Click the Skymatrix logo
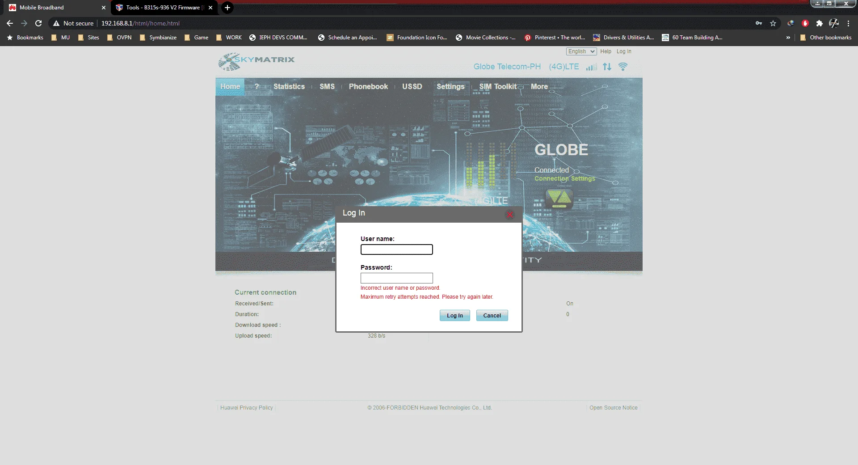Viewport: 858px width, 465px height. (x=257, y=62)
